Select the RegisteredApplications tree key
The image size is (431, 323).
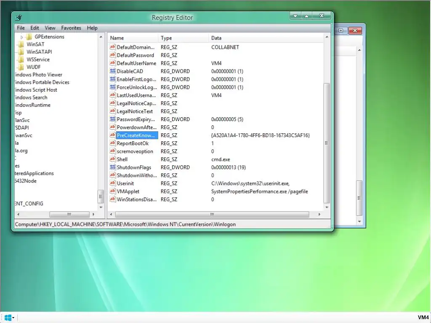pos(35,173)
